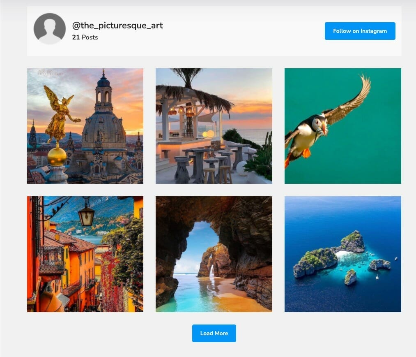Open the colorful Italian street photo

(85, 254)
